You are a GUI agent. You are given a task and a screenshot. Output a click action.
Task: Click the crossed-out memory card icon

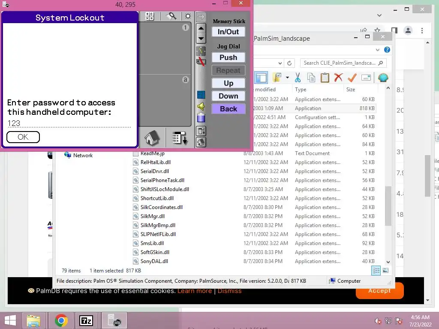tap(201, 61)
